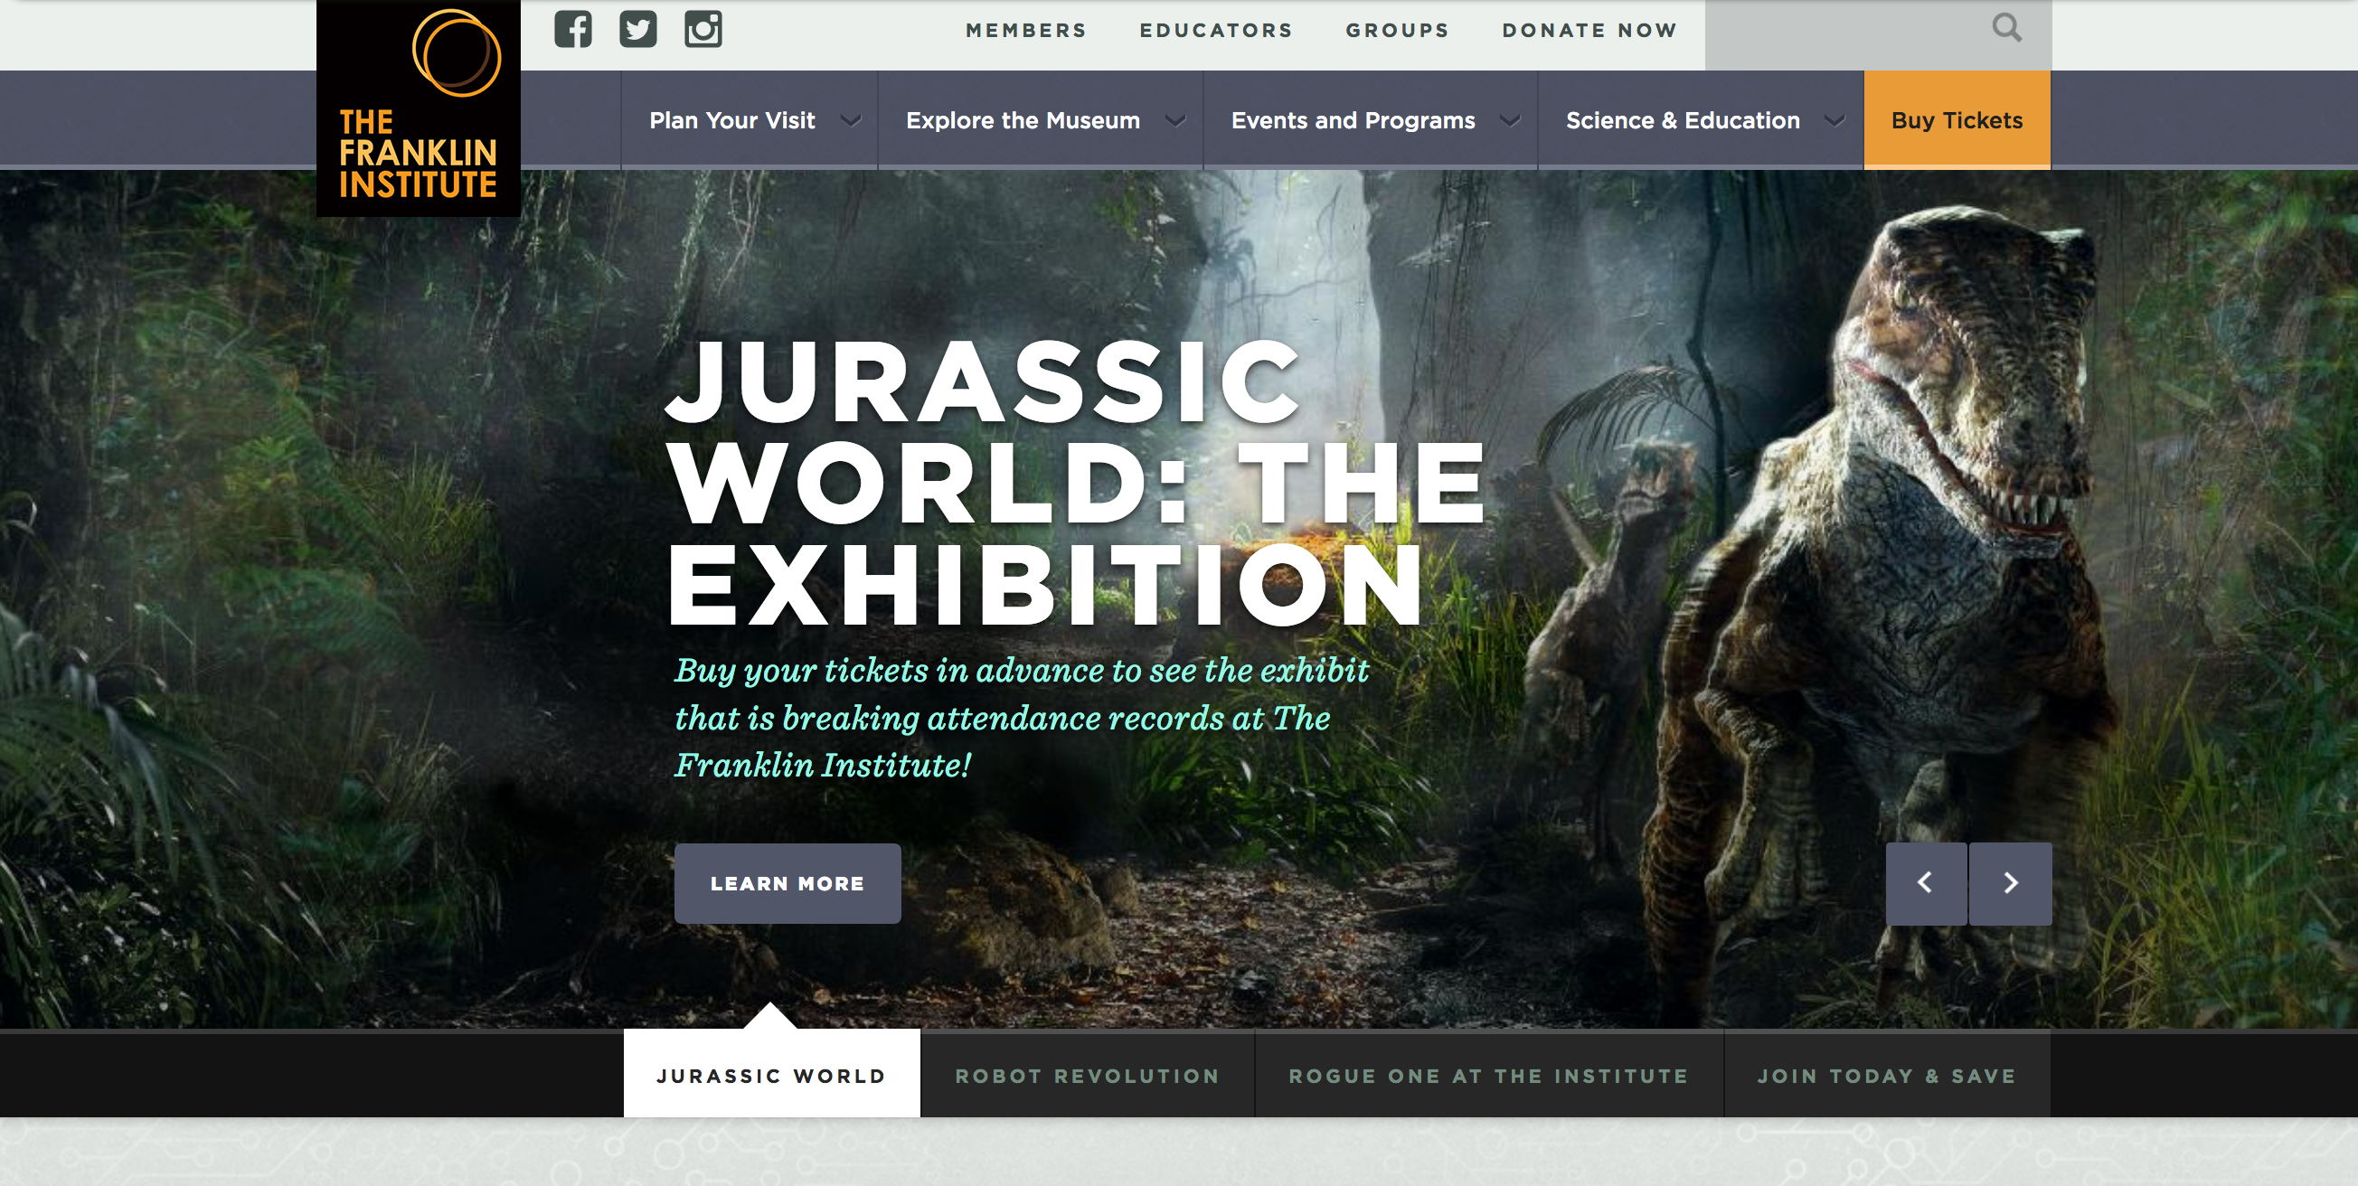Open the Explore the Museum dropdown
This screenshot has height=1186, width=2358.
(x=1177, y=120)
